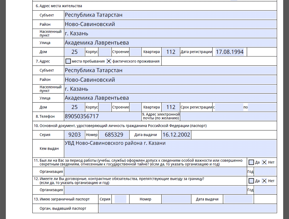Image resolution: width=289 pixels, height=219 pixels.
Task: Fill 'Год' field under question 11
Action: tap(265, 172)
